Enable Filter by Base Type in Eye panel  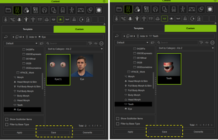pos(7,125)
